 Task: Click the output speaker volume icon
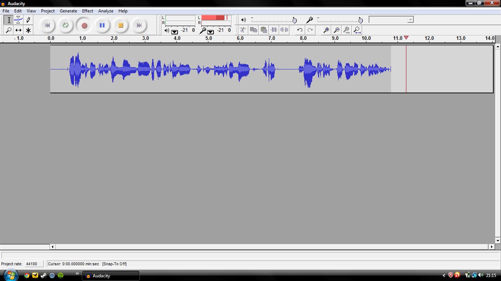tap(244, 20)
